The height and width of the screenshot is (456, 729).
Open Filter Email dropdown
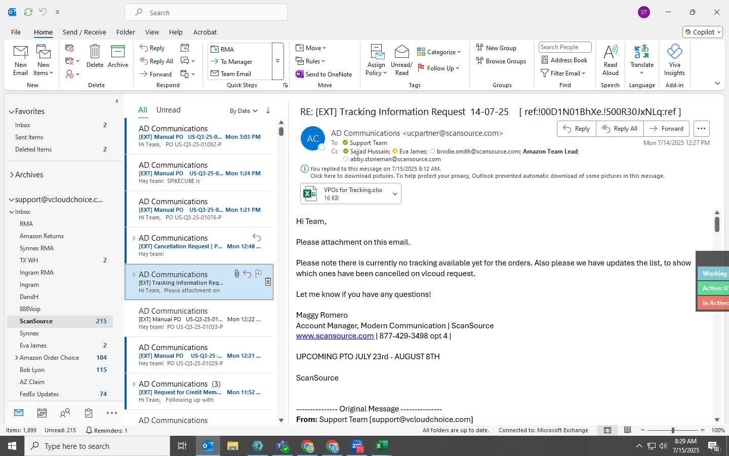point(563,73)
